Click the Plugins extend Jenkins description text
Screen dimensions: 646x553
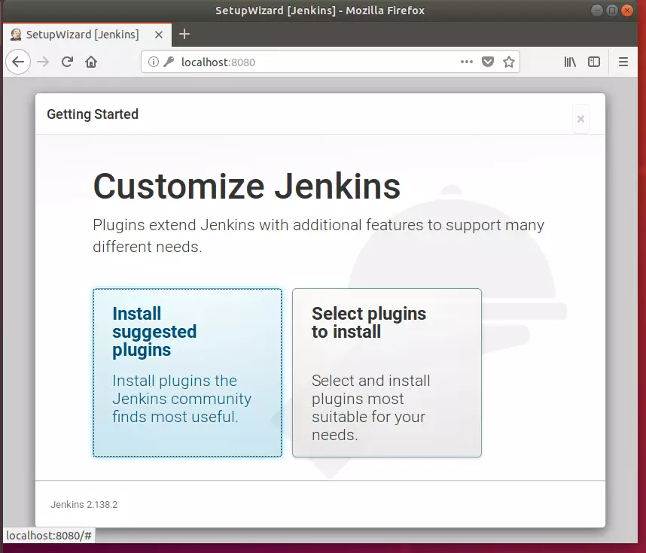318,235
